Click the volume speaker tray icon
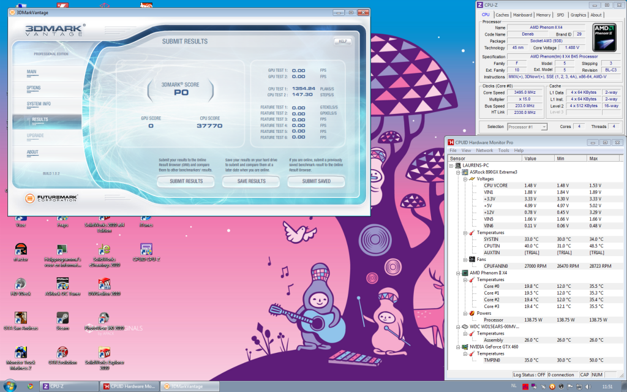Screen dimensions: 627x392 pyautogui.click(x=588, y=387)
